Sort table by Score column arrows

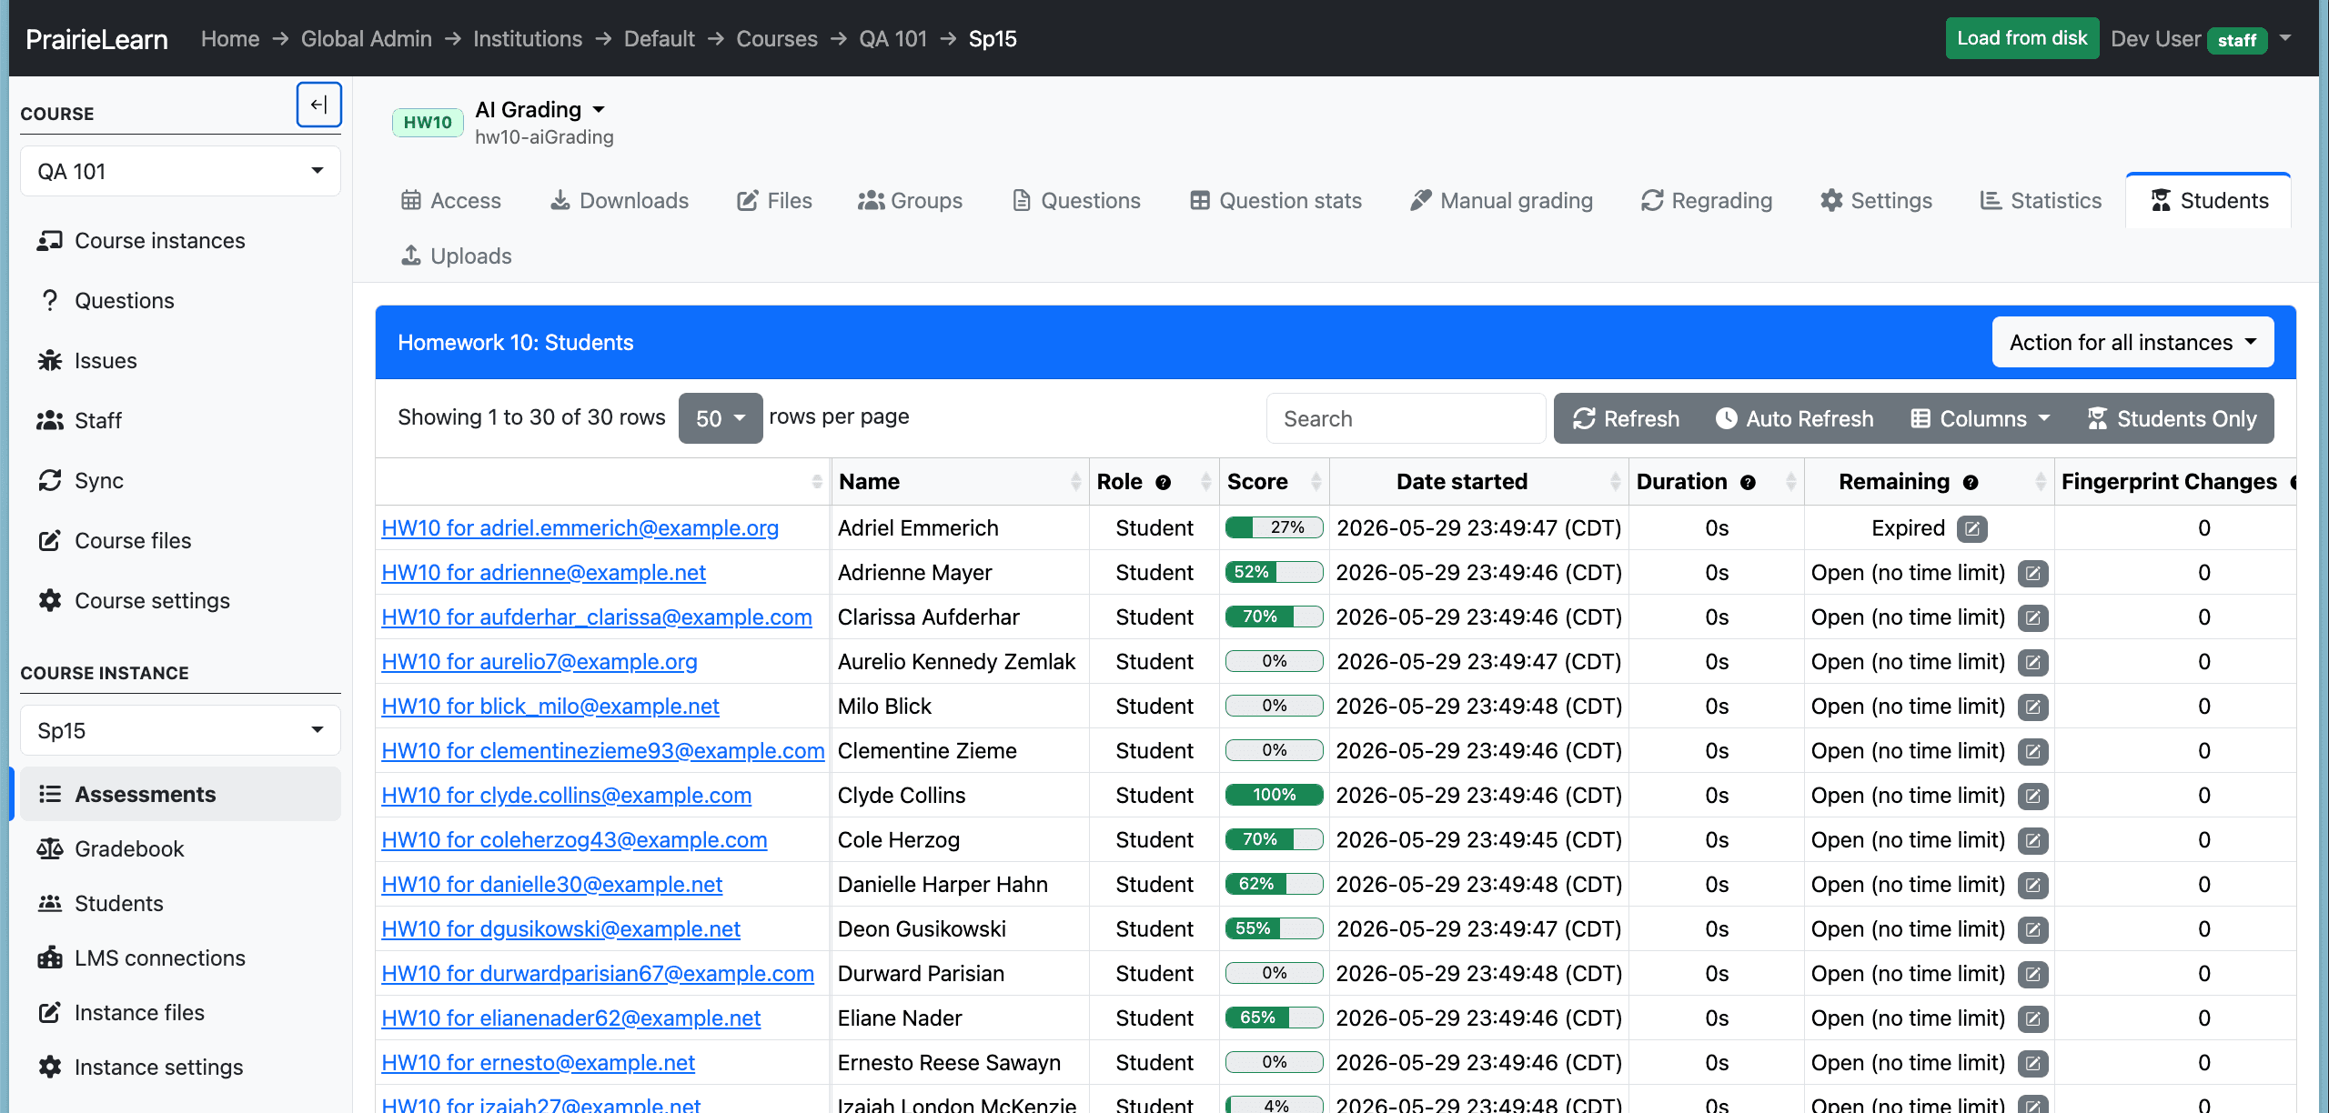[x=1316, y=482]
